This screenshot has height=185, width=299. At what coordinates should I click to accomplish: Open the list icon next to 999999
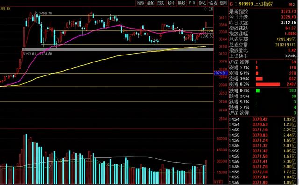(x=236, y=4)
